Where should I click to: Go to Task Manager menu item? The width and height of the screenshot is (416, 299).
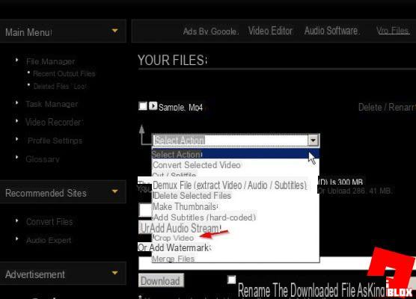[x=52, y=104]
